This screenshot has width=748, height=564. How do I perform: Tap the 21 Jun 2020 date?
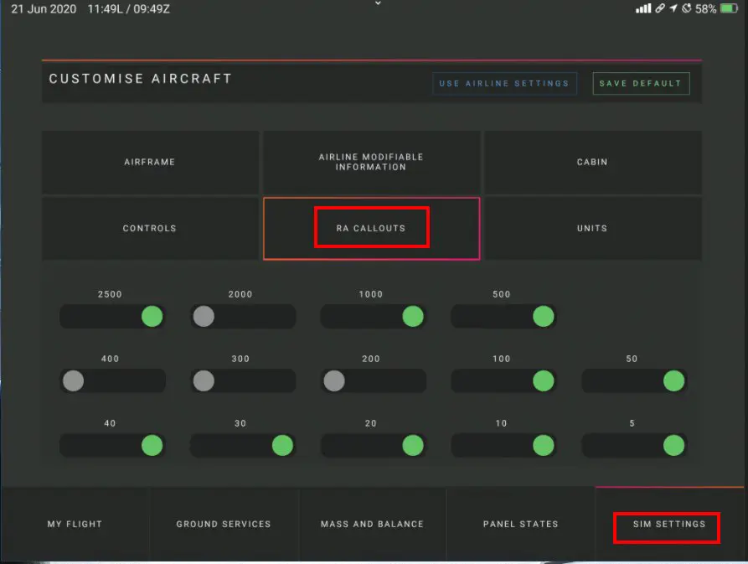tap(44, 9)
